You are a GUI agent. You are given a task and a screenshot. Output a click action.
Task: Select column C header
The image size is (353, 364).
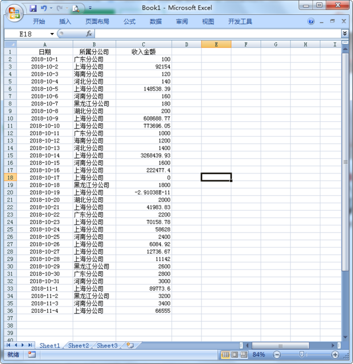(143, 44)
